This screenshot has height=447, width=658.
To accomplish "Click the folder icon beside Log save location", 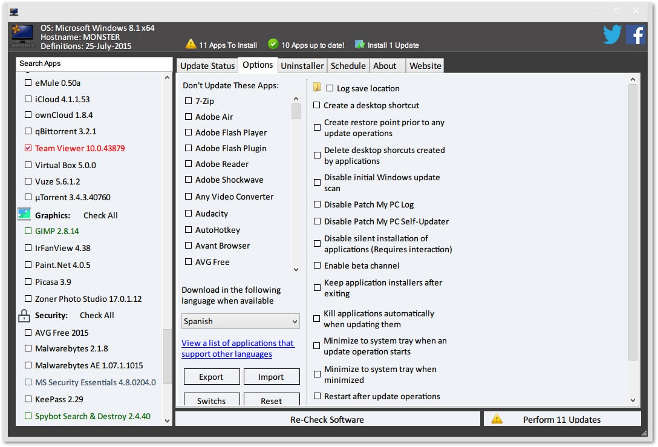I will coord(318,87).
